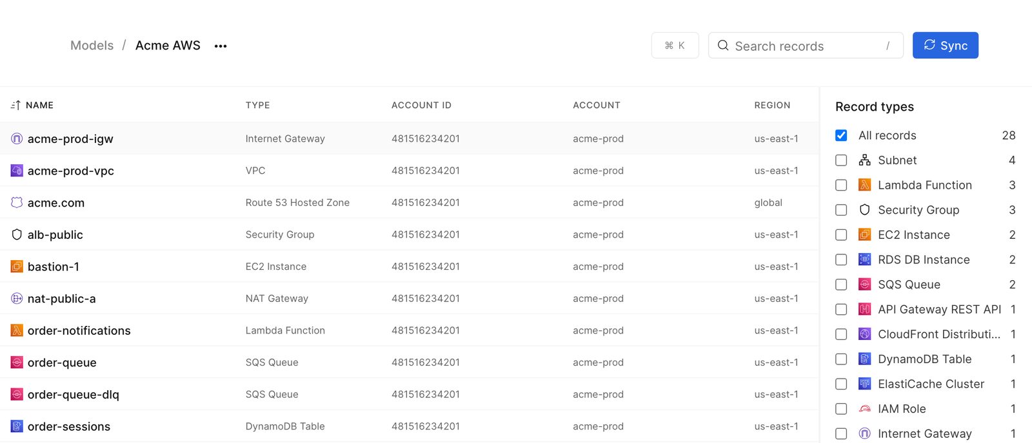Click the sort ascending icon beside NAME

click(15, 105)
